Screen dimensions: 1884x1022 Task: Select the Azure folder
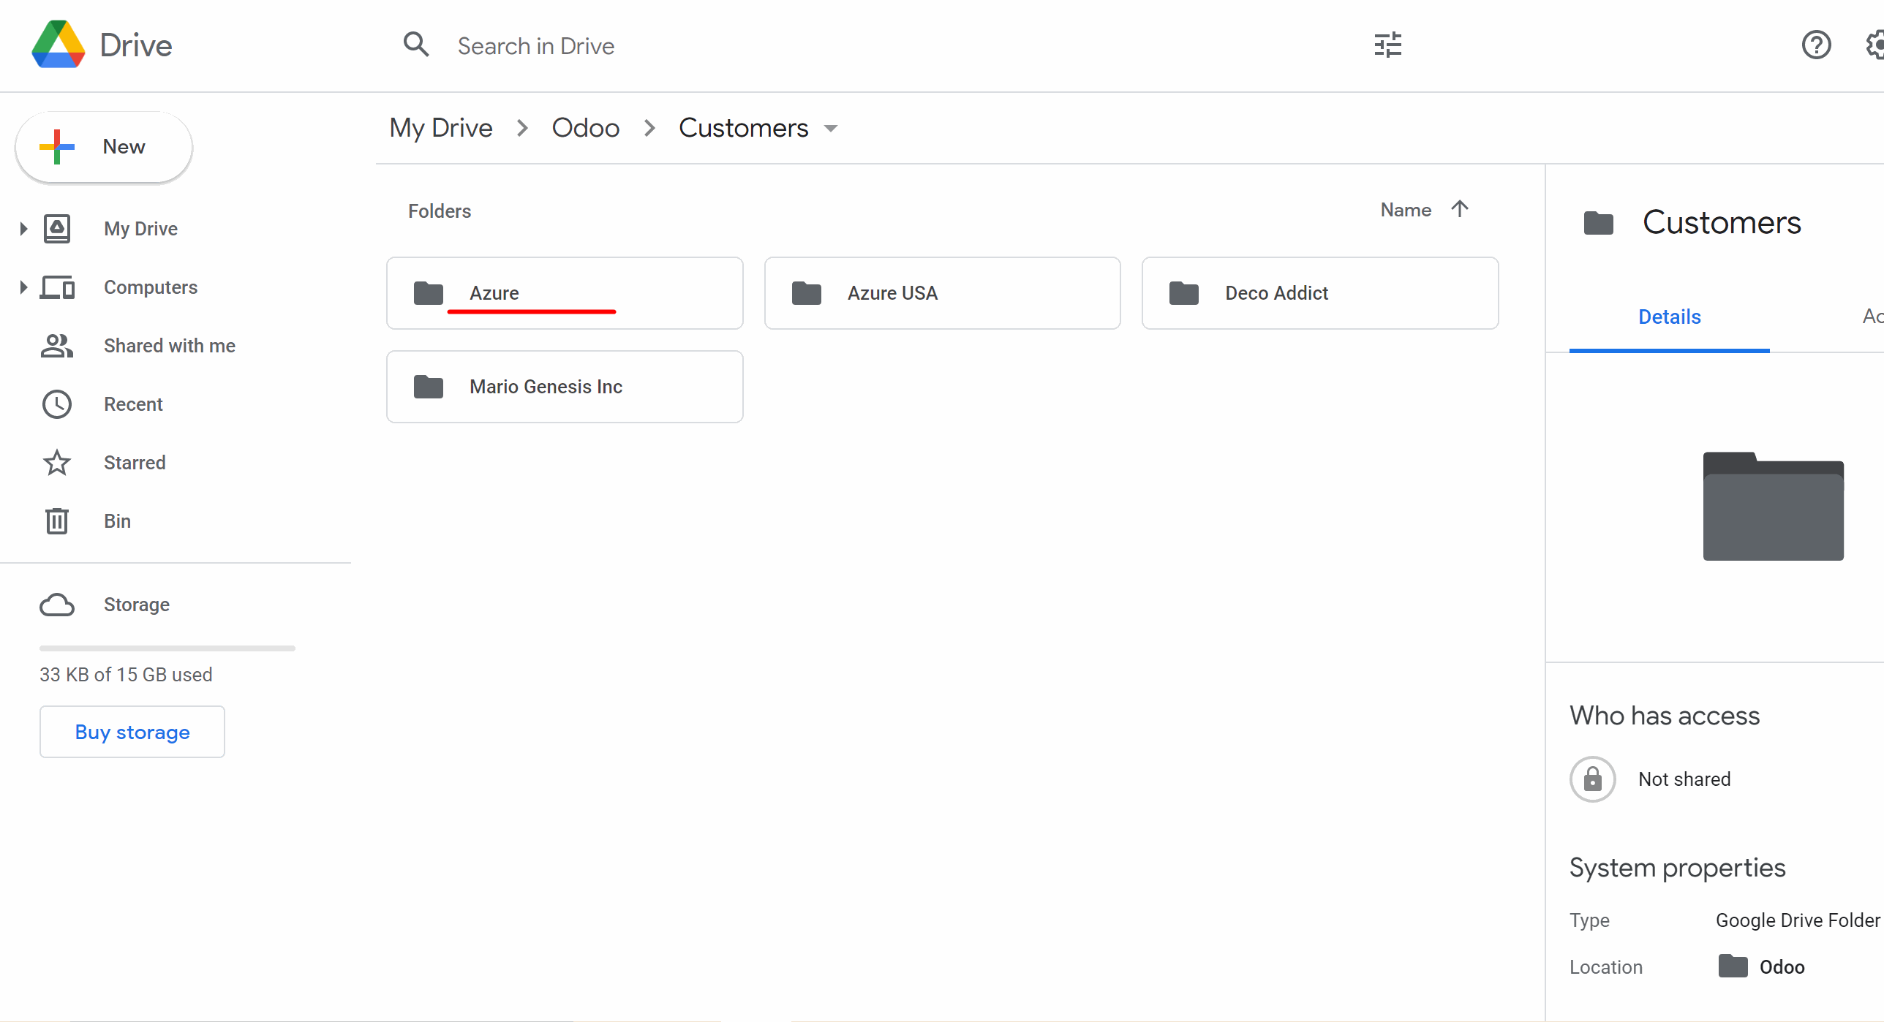(565, 293)
